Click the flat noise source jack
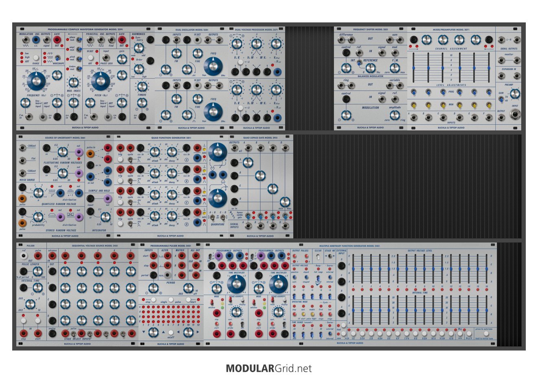Image resolution: width=538 pixels, height=377 pixels. [x=23, y=160]
